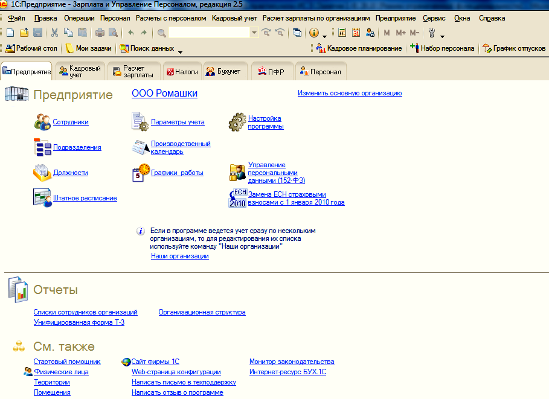Open the Физические лица link

pyautogui.click(x=61, y=372)
